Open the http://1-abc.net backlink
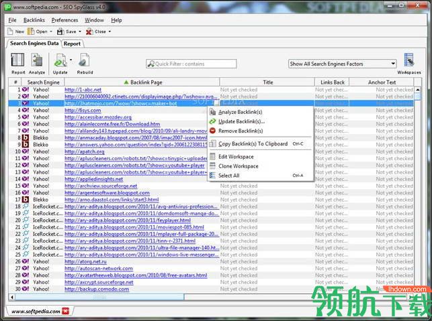The width and height of the screenshot is (432, 321). [83, 90]
